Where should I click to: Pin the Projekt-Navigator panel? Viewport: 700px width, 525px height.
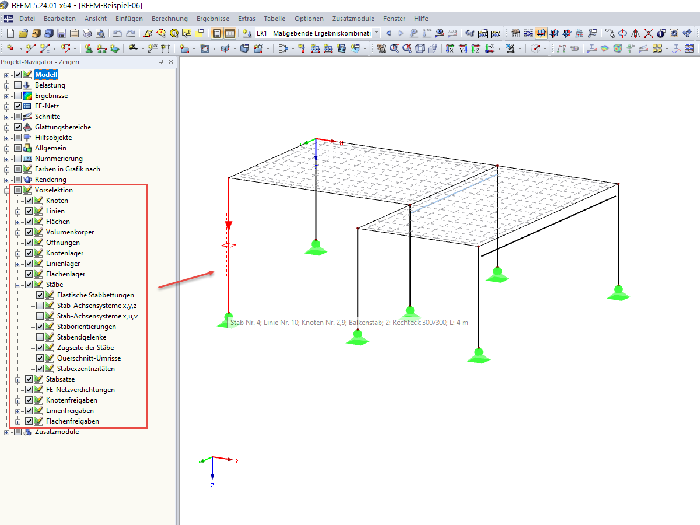pyautogui.click(x=162, y=62)
